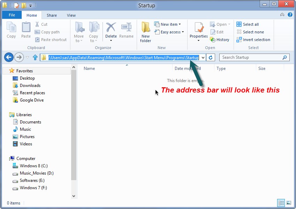Switch to the View ribbon tab
Viewport: 296px width, 209px height.
(71, 15)
